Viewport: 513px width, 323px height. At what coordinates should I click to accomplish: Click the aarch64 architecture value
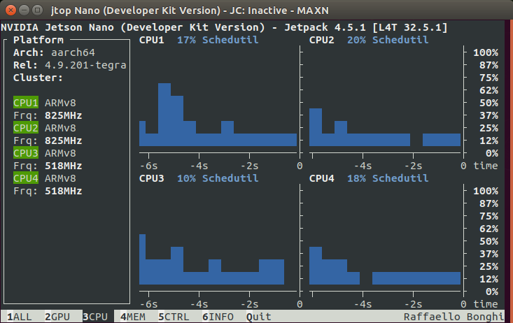pyautogui.click(x=73, y=52)
